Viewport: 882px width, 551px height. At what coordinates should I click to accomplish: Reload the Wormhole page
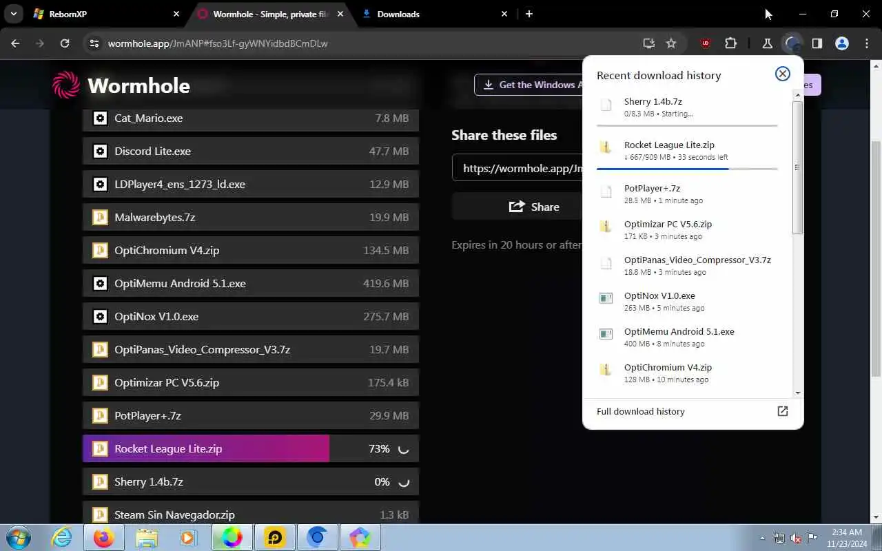tap(65, 43)
